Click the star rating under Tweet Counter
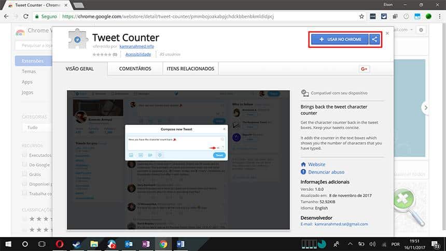This screenshot has width=446, height=251. (102, 54)
